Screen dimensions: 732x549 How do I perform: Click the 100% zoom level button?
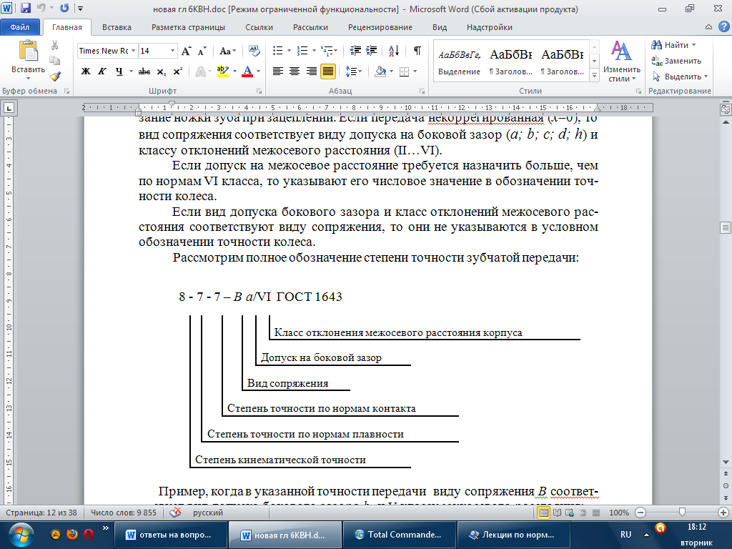point(619,513)
